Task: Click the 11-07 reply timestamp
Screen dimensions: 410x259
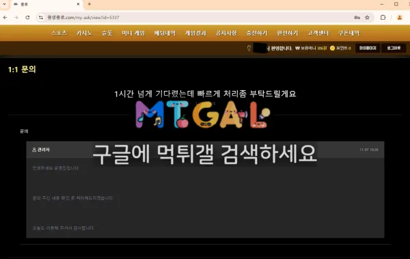Action: click(x=369, y=150)
